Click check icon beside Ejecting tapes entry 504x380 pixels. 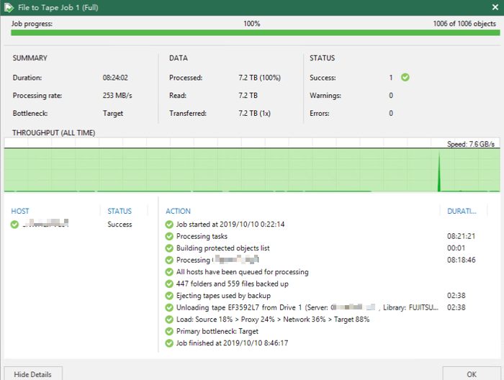pos(169,296)
